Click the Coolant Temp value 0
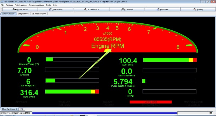Image resolution: width=216 pixels, height=116 pixels. pos(29,60)
